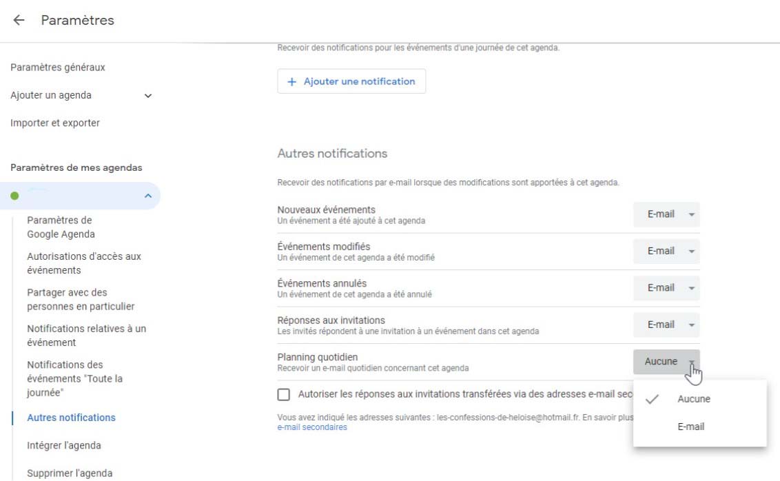Image resolution: width=780 pixels, height=481 pixels.
Task: Go to Notifications relatives à un événement
Action: (x=87, y=336)
